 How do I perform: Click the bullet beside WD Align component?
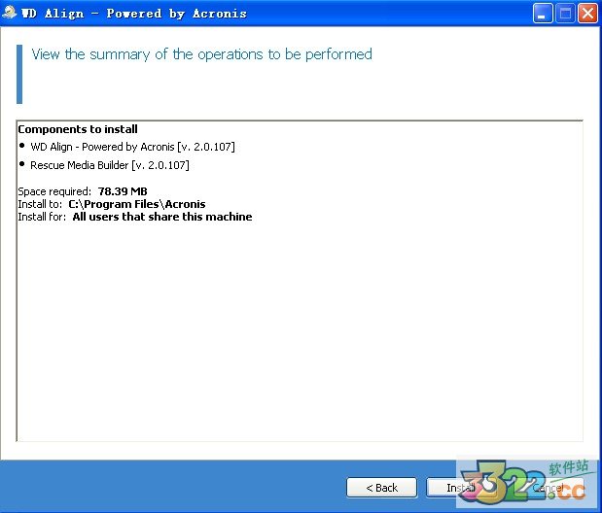pos(22,146)
